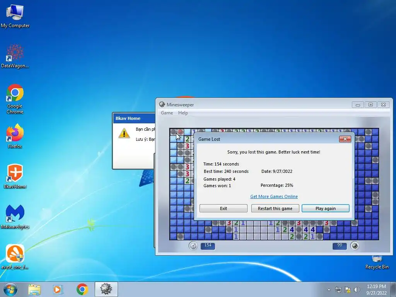Click the Minesweeper taskbar button
This screenshot has height=297, width=396.
[106, 289]
